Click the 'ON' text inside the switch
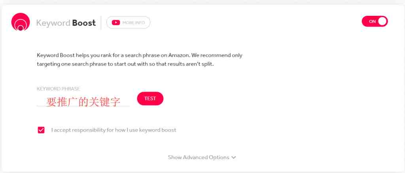Screen dimensions: 405x173 [372, 22]
